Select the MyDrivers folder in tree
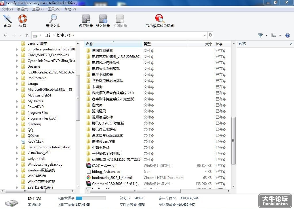The image size is (294, 210). [x=35, y=101]
